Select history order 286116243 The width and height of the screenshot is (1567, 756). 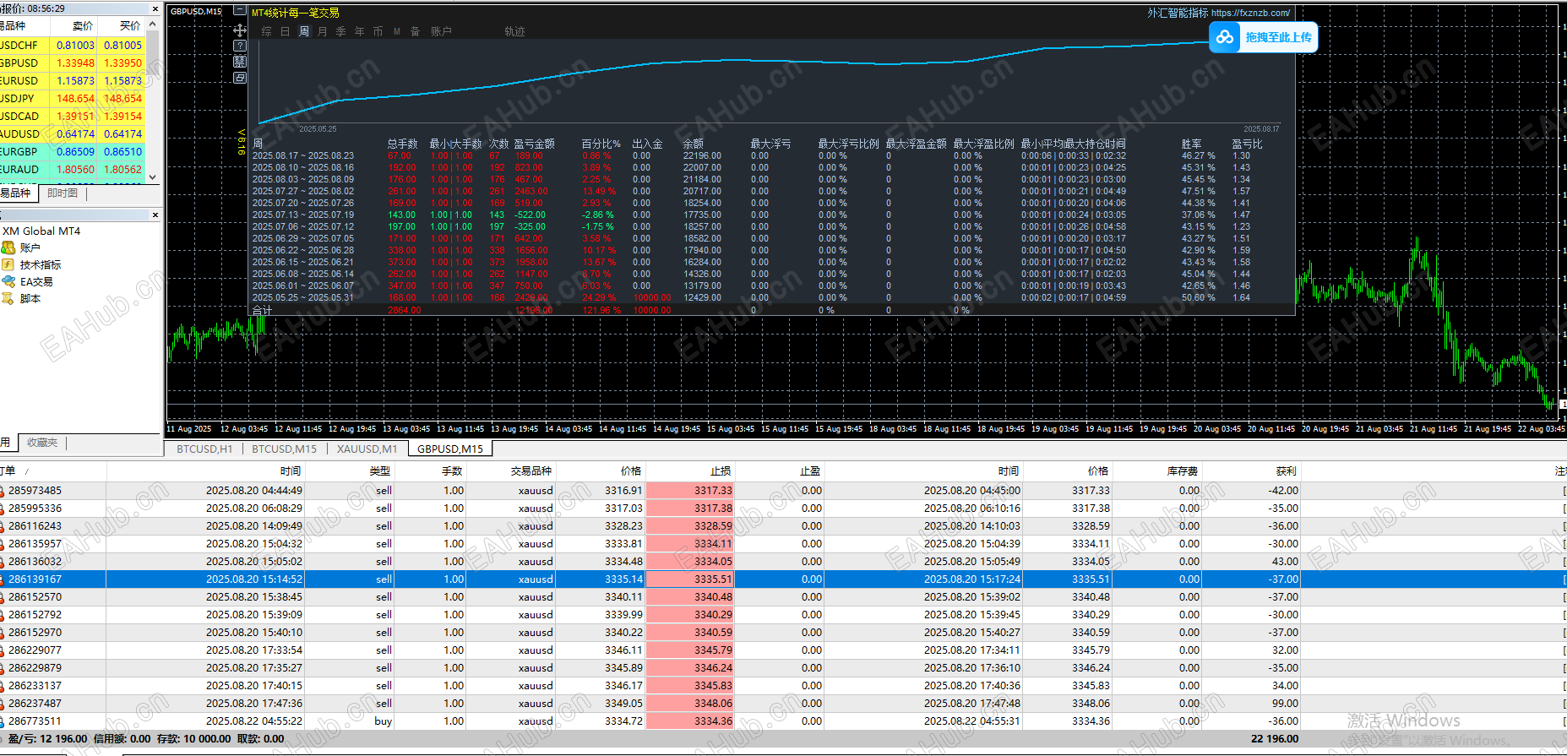(x=783, y=526)
